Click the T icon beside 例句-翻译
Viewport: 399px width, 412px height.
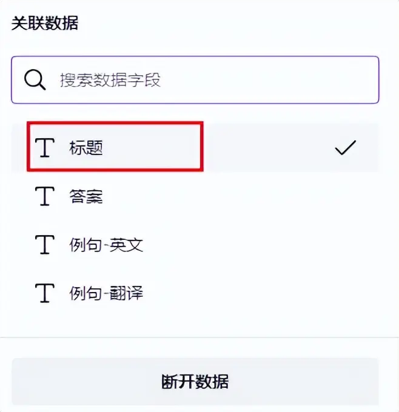(x=45, y=293)
